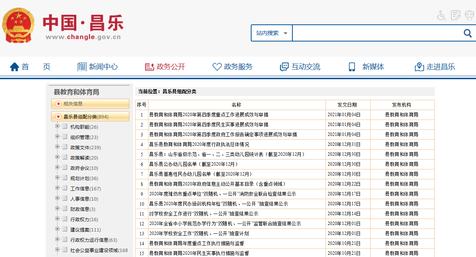Viewport: 476px width, 257px height.
Task: Open the robot assistant icon
Action: 469,16
